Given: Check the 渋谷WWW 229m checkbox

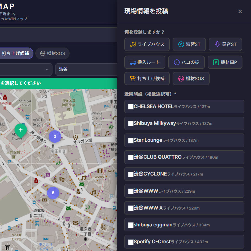Looking at the screenshot, I should tap(131, 191).
